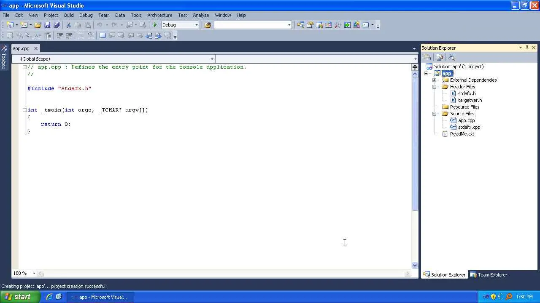Viewport: 540px width, 303px height.
Task: Click the Undo arrow icon
Action: tap(100, 25)
